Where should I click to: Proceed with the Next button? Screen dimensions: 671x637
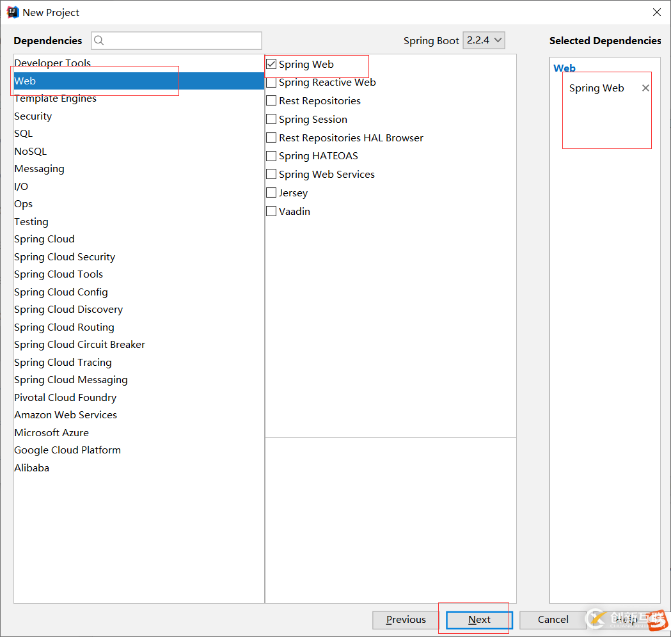(479, 620)
